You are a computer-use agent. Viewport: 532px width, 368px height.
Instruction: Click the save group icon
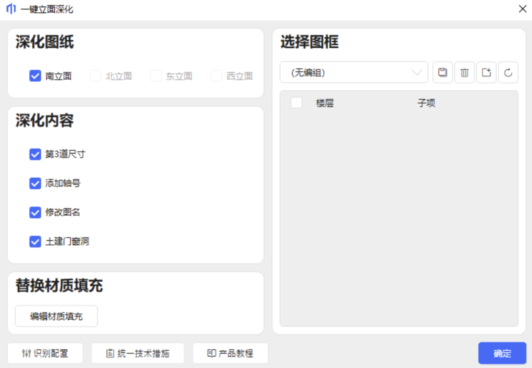tap(442, 72)
